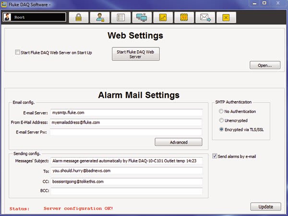Click the Root user avatar icon
288x216 pixels.
[x=7, y=17]
